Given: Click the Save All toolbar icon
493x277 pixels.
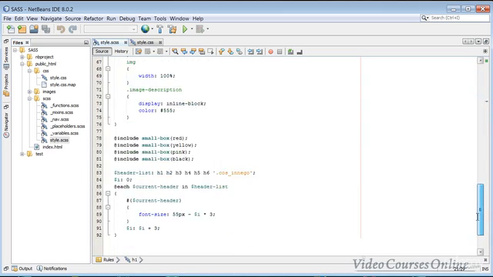Looking at the screenshot, I should (46, 29).
